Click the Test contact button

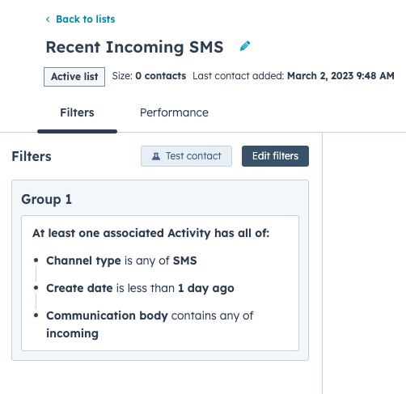[x=186, y=156]
